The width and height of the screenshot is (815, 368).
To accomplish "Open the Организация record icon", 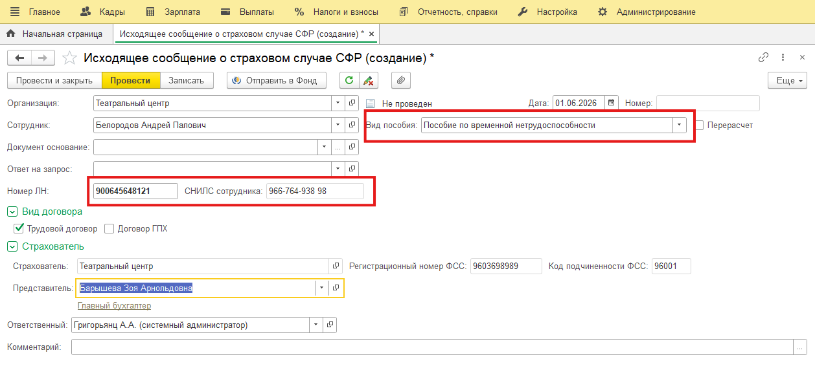I will tap(352, 103).
